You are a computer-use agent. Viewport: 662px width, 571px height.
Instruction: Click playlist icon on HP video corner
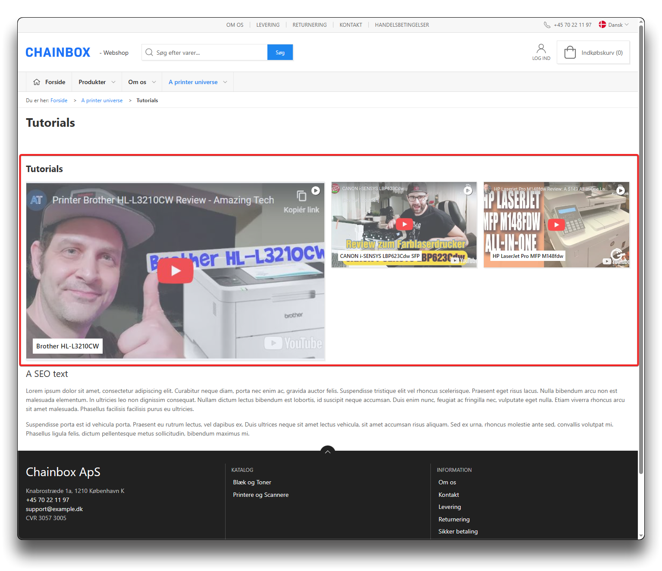pos(621,190)
